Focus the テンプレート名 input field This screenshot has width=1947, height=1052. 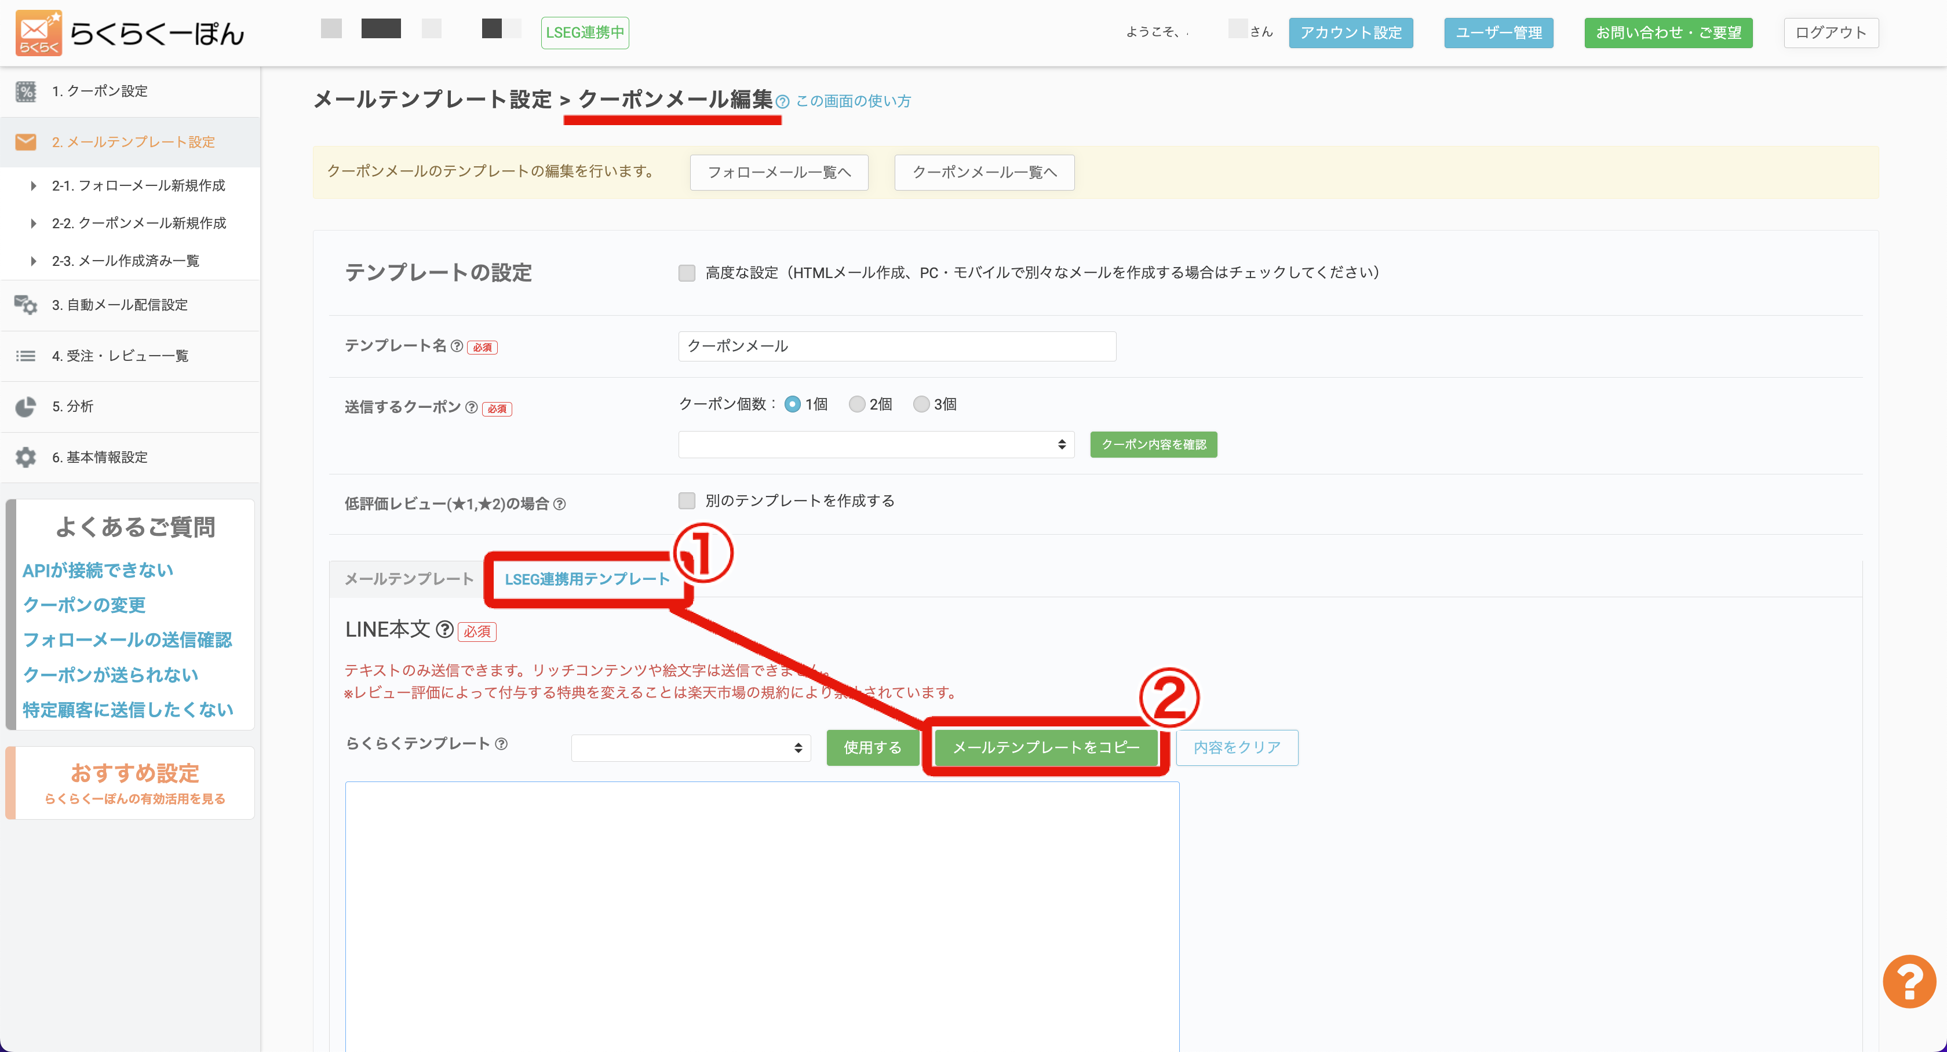pyautogui.click(x=896, y=346)
